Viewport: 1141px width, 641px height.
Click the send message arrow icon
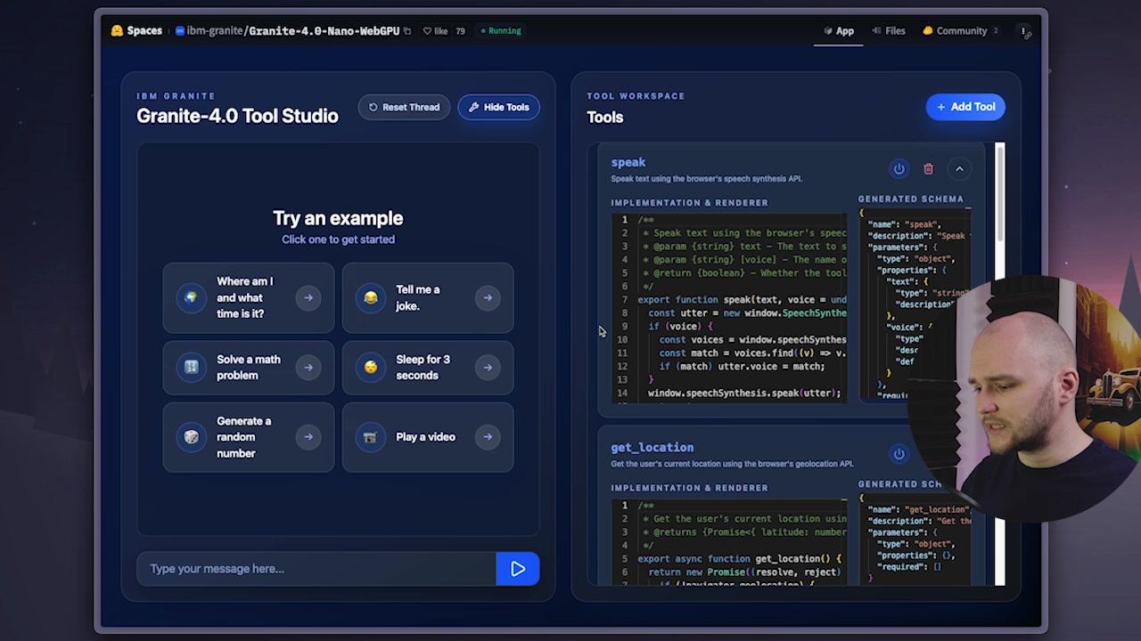[x=518, y=569]
